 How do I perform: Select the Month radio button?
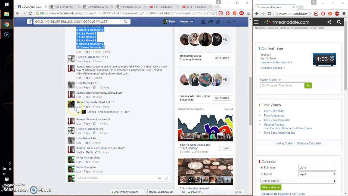tap(262, 174)
